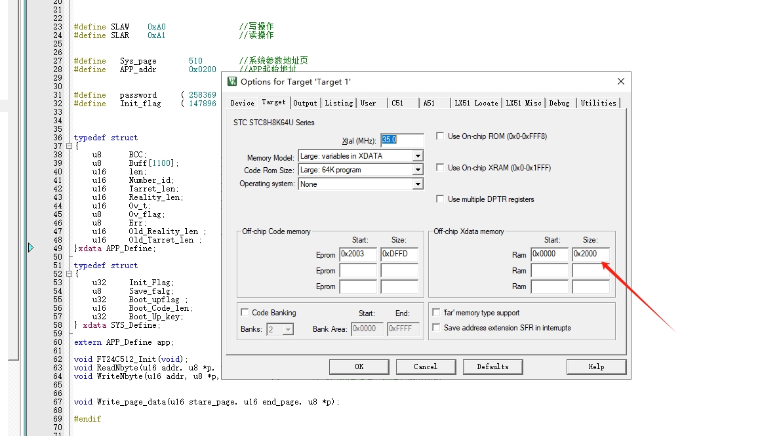Switch to the Debug tab

click(559, 103)
